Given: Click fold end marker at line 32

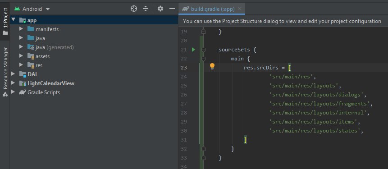Looking at the screenshot, I should [203, 149].
